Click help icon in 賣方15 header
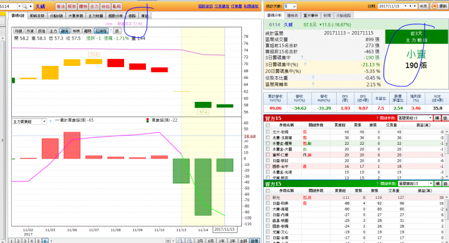This screenshot has height=243, width=449. click(377, 184)
